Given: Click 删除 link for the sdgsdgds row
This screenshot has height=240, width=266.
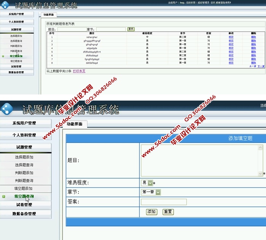Looking at the screenshot, I should pos(253,48).
